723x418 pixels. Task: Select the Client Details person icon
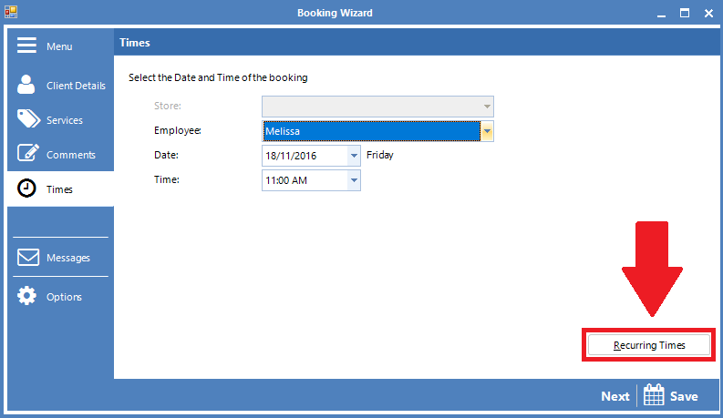[x=27, y=85]
